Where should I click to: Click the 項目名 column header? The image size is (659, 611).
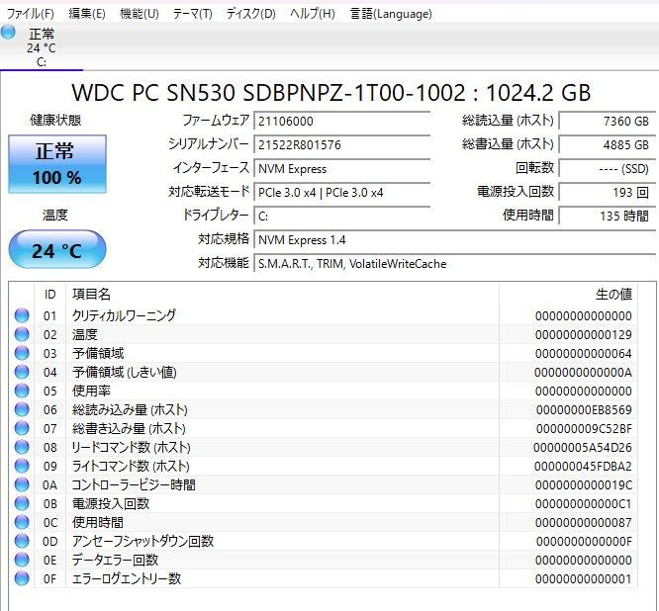tap(92, 294)
